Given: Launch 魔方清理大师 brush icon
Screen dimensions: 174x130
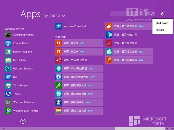Looking at the screenshot, I should (x=109, y=26).
